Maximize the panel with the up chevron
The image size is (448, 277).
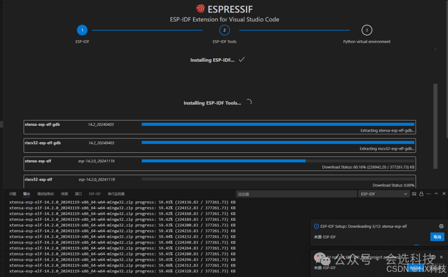(x=436, y=194)
